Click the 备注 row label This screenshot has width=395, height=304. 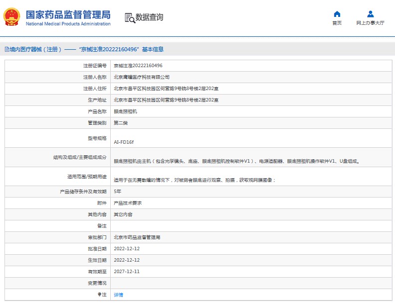click(x=102, y=226)
